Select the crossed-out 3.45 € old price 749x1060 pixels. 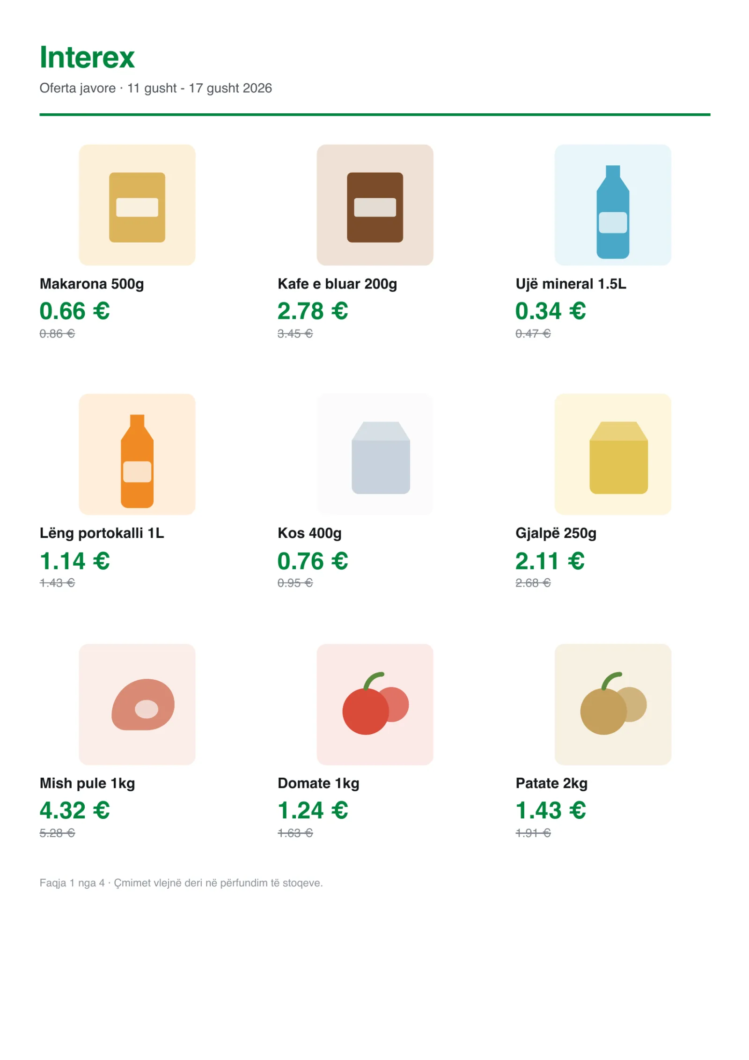295,333
